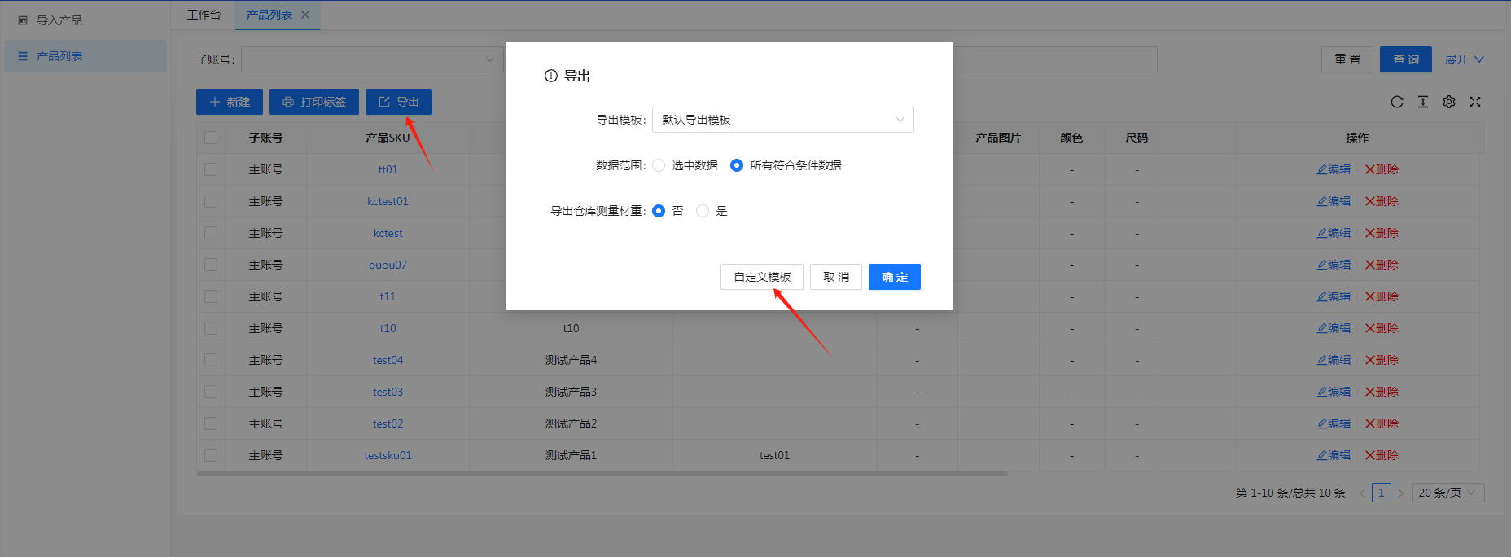The height and width of the screenshot is (557, 1511).
Task: Toggle the fullscreen icon above the table
Action: (x=1475, y=102)
